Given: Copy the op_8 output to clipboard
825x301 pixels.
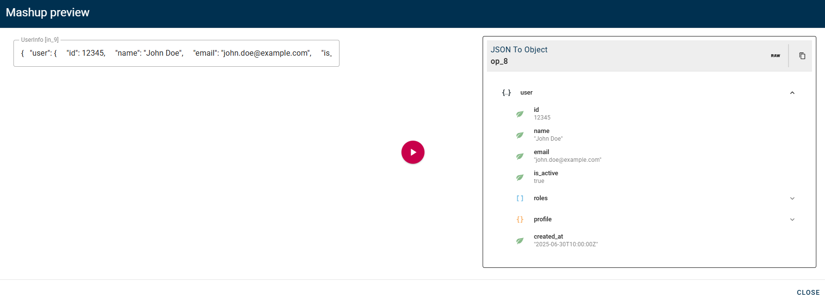Looking at the screenshot, I should click(x=802, y=56).
